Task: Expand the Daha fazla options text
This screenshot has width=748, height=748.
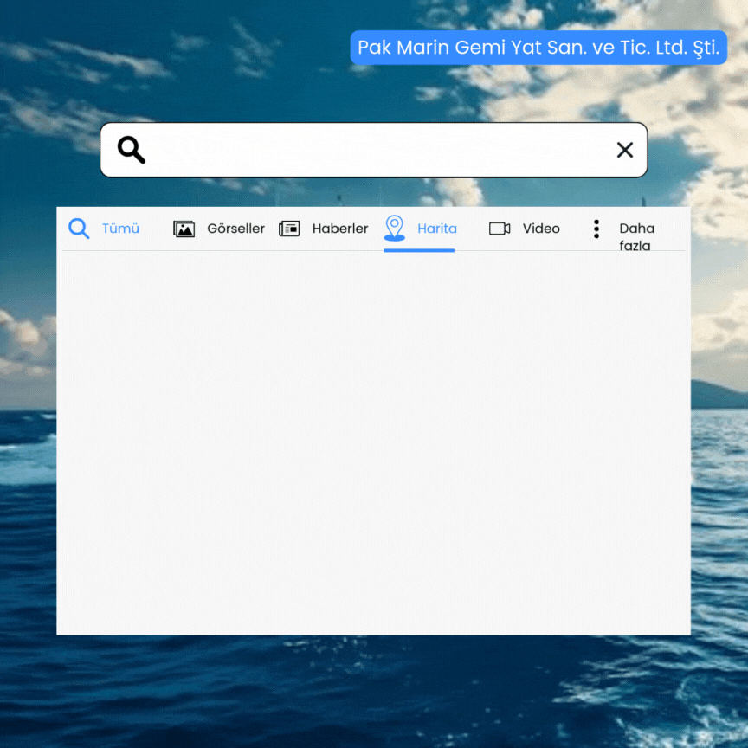Action: pyautogui.click(x=636, y=236)
